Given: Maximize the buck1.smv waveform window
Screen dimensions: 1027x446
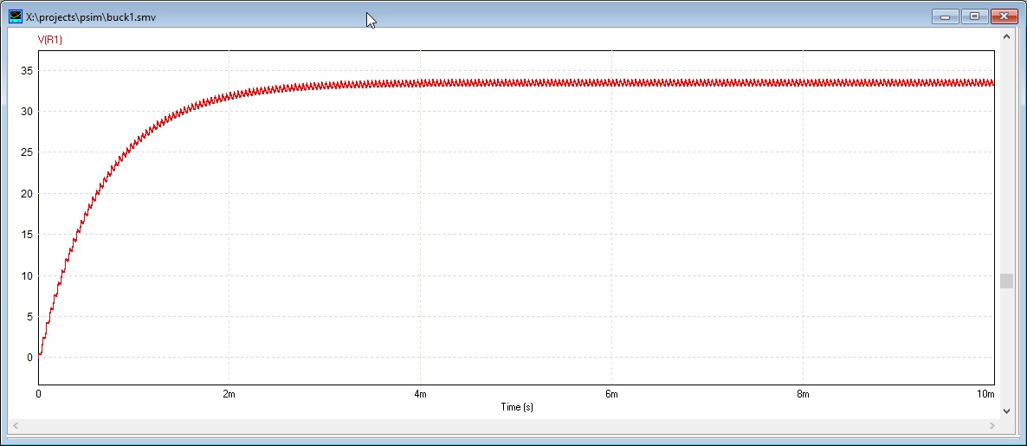Looking at the screenshot, I should pyautogui.click(x=973, y=16).
